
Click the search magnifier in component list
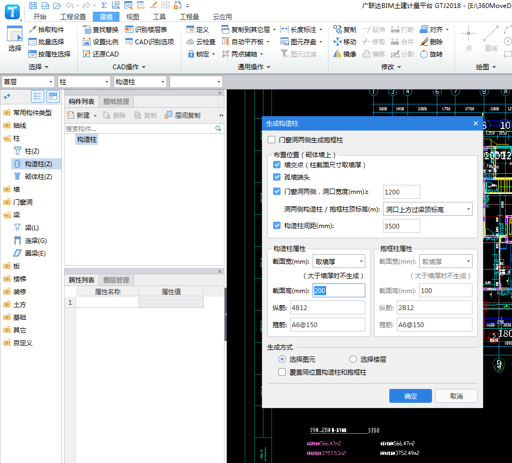coord(218,128)
